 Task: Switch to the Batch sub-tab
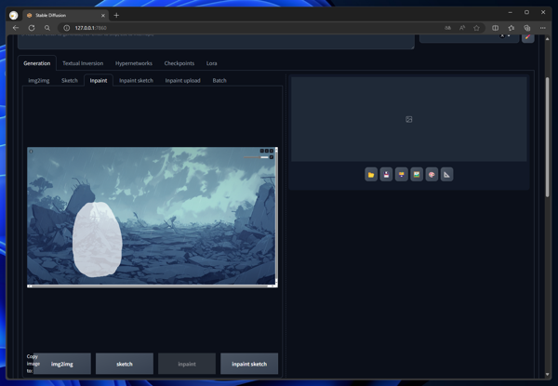219,80
